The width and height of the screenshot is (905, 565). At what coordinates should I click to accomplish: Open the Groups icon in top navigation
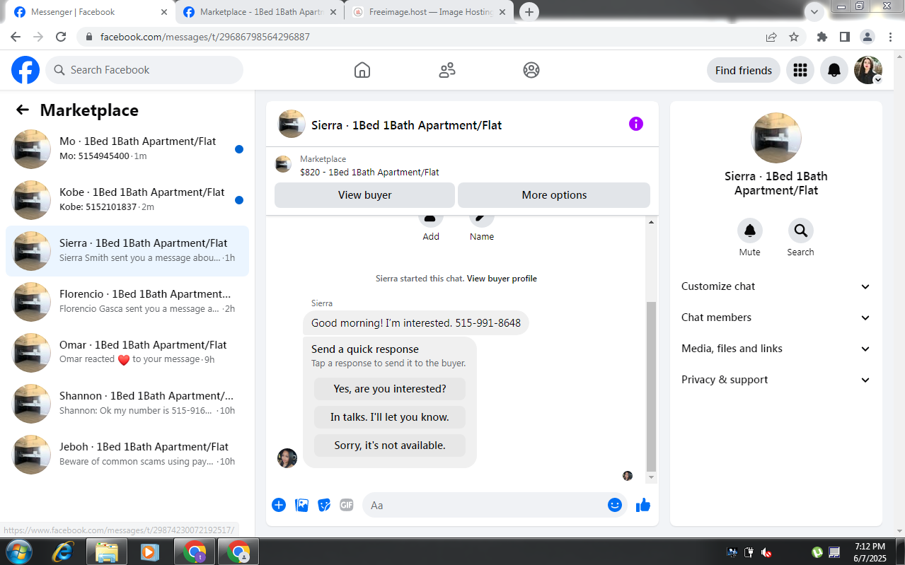(x=531, y=70)
